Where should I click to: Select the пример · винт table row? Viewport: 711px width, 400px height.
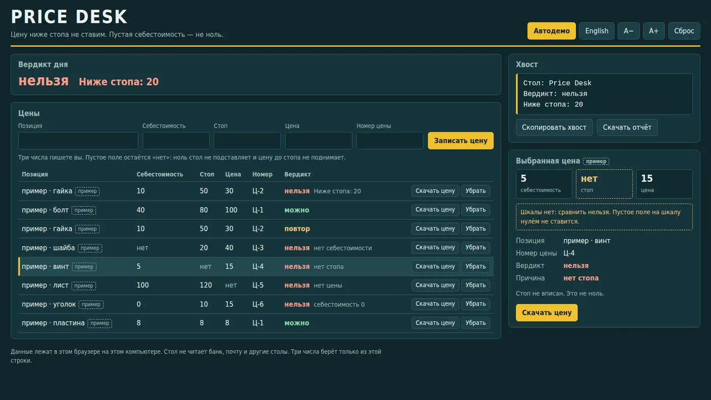pos(256,266)
